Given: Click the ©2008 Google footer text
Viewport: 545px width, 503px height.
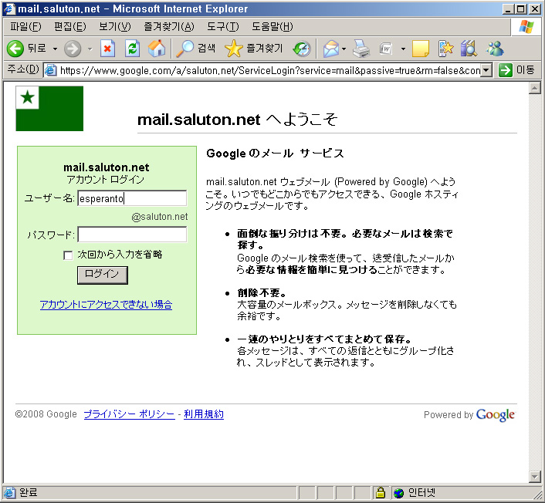Looking at the screenshot, I should (46, 414).
